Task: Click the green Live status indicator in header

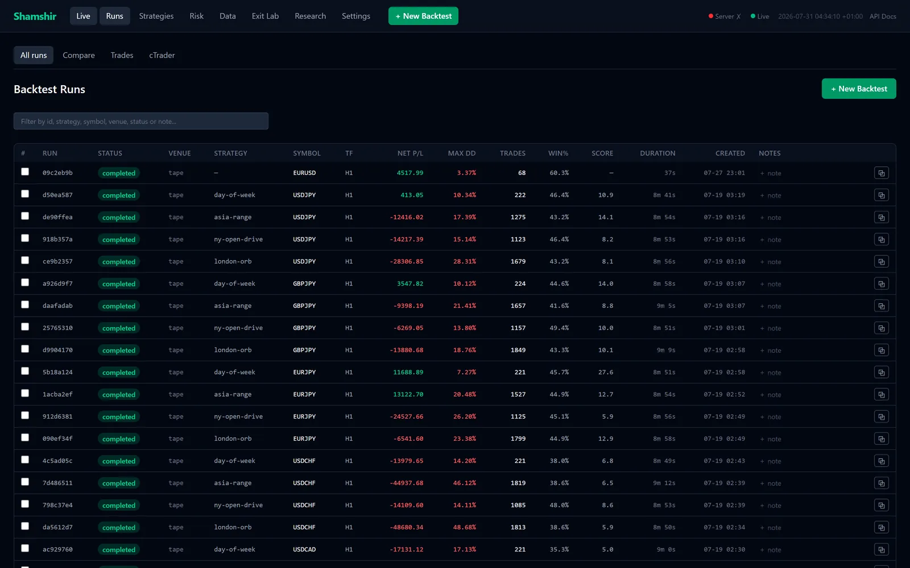Action: coord(760,16)
